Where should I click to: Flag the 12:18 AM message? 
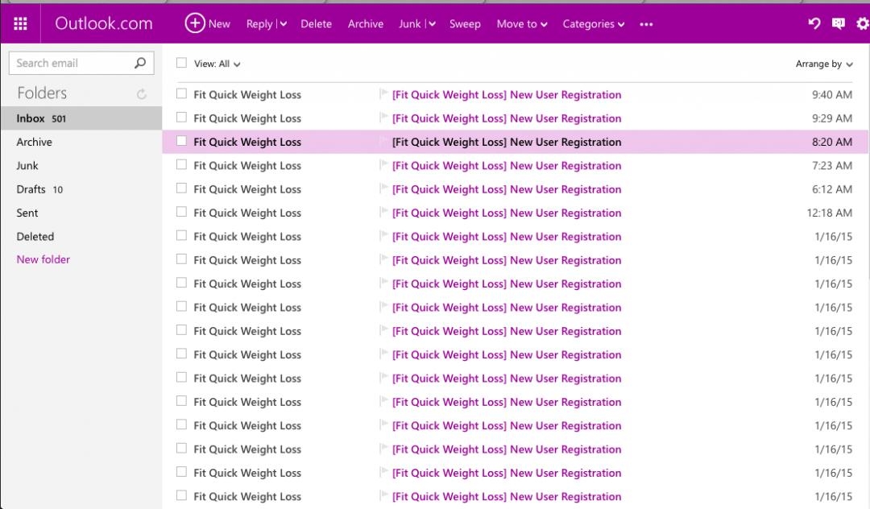pos(383,212)
